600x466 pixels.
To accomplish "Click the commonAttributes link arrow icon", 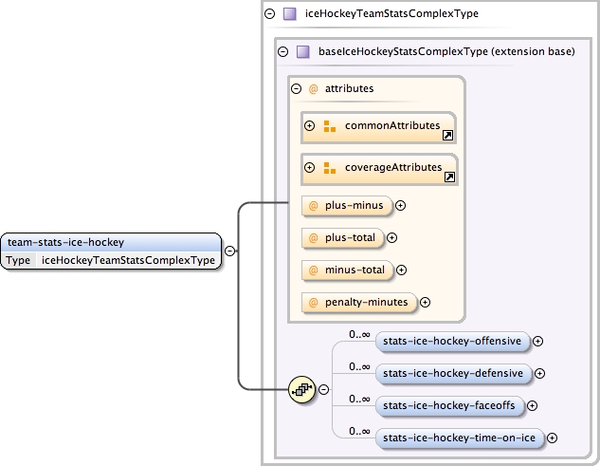I will point(447,136).
